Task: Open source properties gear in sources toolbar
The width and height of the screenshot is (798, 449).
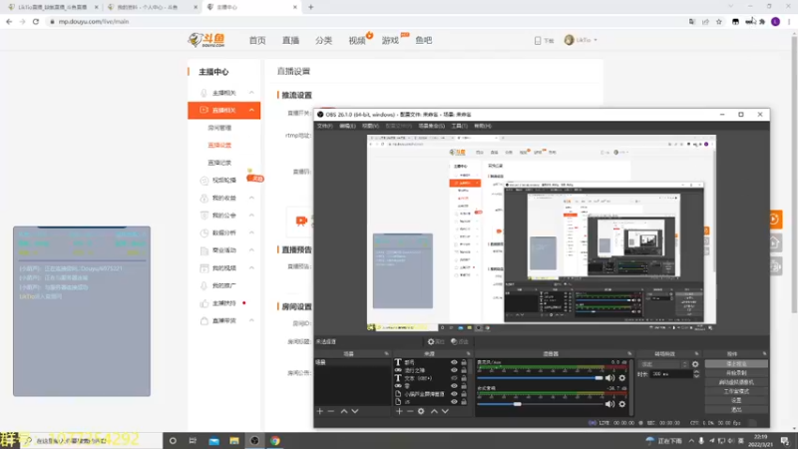Action: [421, 411]
